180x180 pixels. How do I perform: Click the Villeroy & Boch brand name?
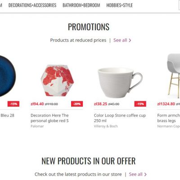(x=106, y=126)
